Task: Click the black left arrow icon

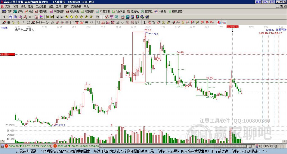Action: tap(57, 17)
